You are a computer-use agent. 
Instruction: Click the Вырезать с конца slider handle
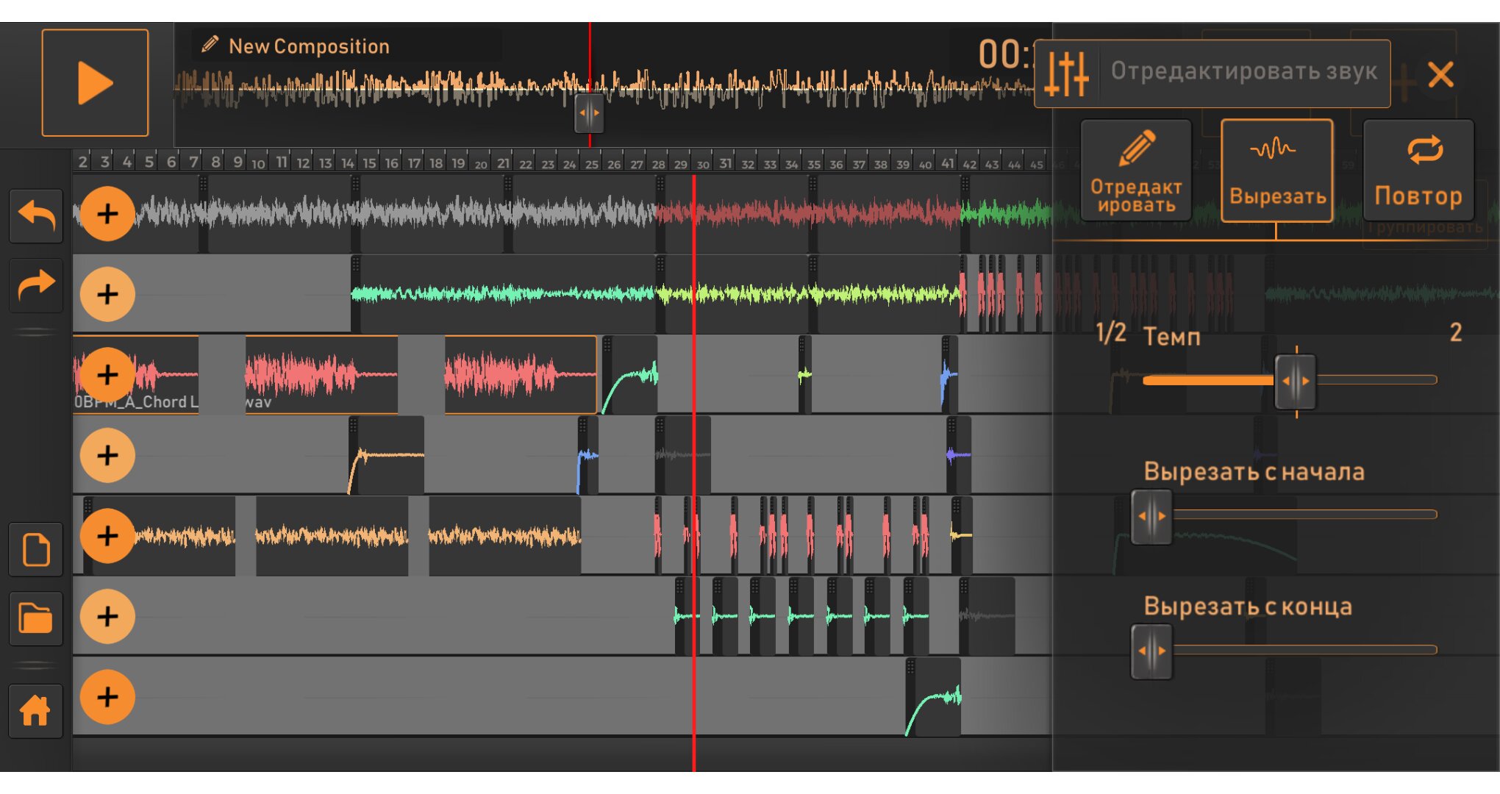click(1151, 651)
